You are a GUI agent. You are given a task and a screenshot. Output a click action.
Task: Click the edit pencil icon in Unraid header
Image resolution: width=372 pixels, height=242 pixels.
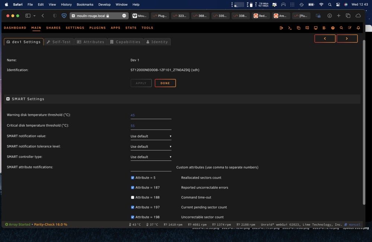pos(350,28)
